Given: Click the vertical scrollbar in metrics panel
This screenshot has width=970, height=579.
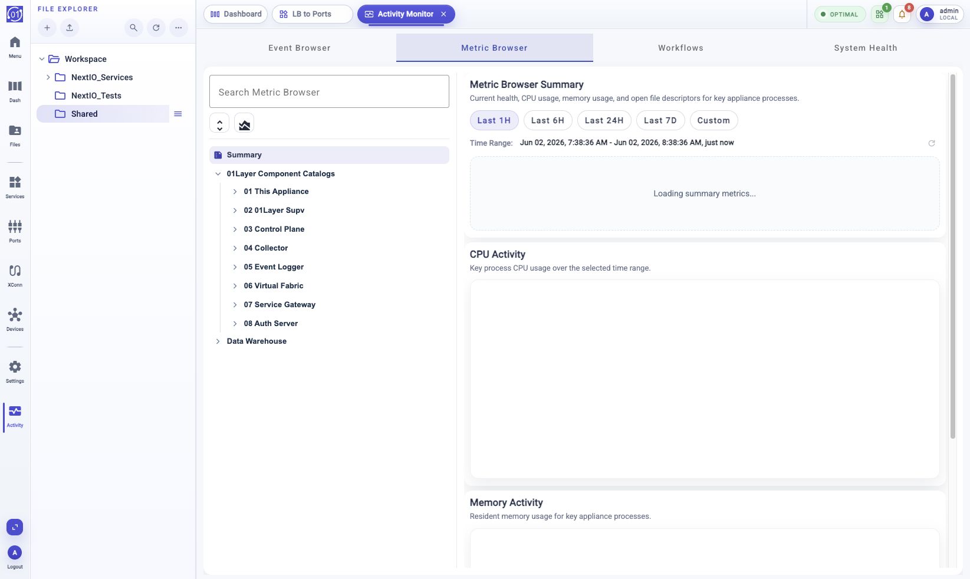Looking at the screenshot, I should (953, 256).
